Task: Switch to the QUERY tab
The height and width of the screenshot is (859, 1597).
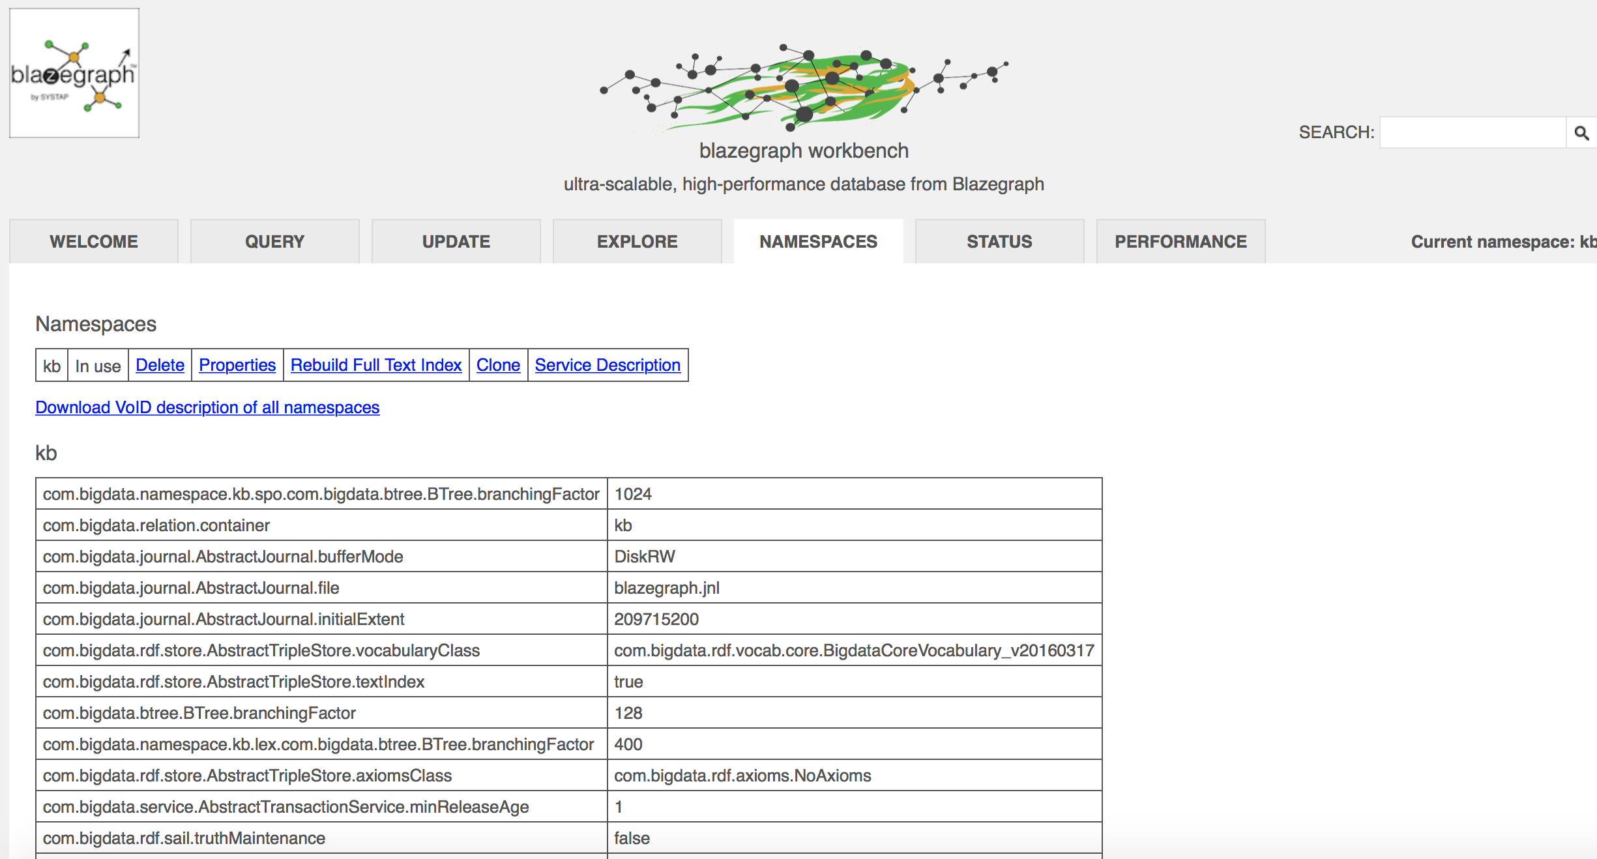Action: click(x=275, y=242)
